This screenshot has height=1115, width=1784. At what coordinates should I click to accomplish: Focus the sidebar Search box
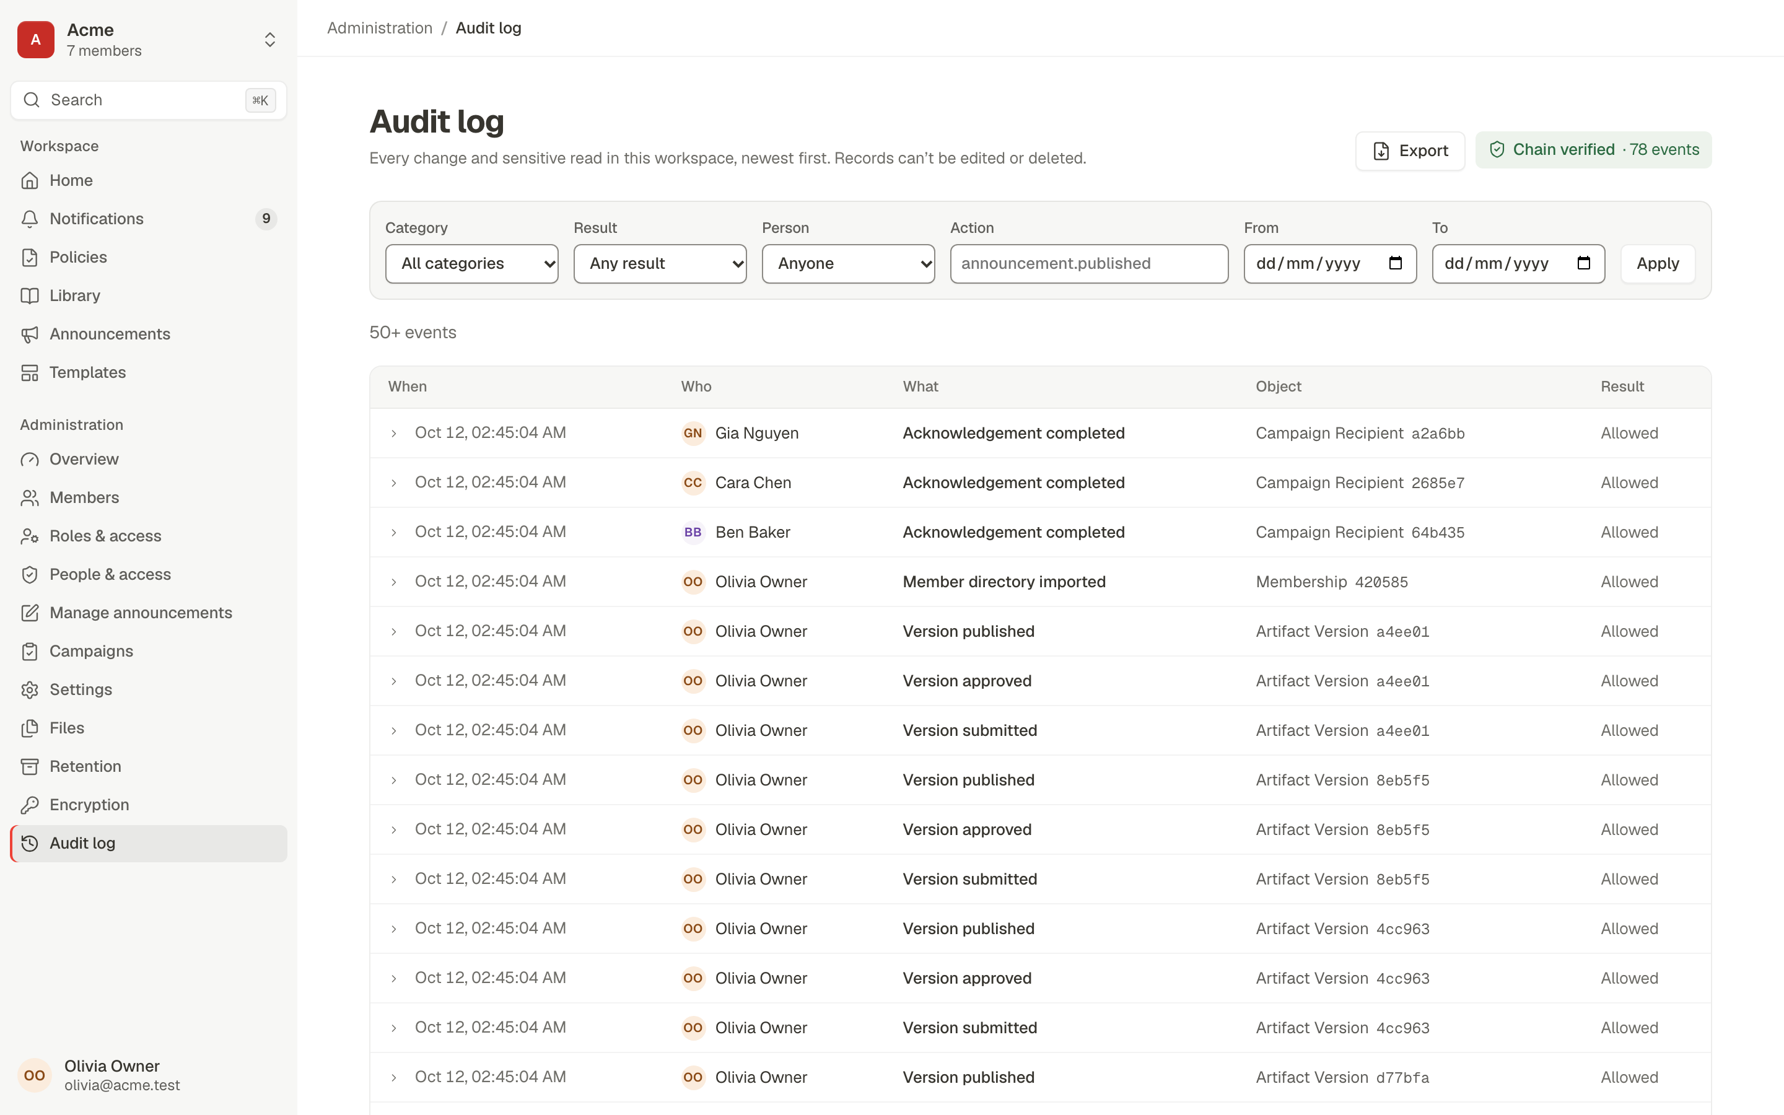point(148,100)
